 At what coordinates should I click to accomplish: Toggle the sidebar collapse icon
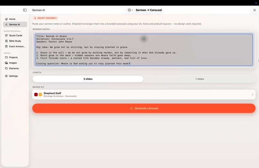click(25, 10)
